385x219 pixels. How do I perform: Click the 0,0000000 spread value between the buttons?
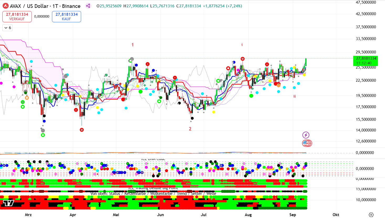42,17
